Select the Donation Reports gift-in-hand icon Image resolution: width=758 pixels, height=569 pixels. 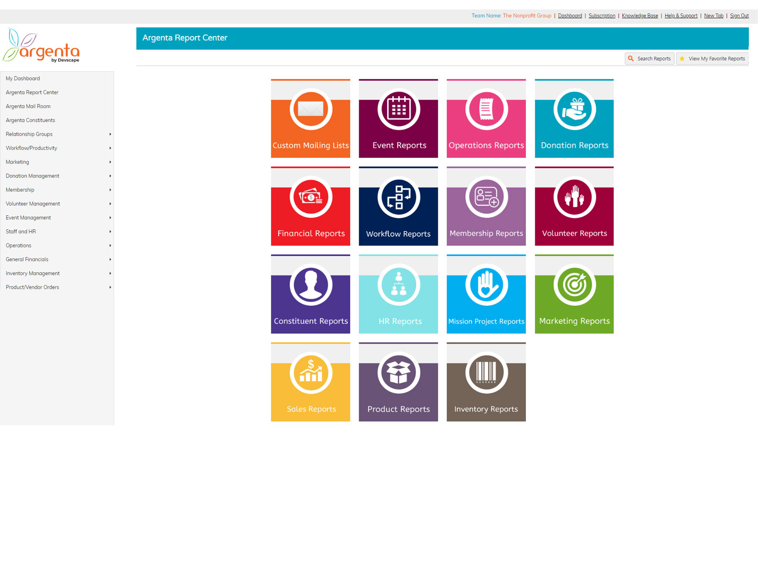[x=575, y=109]
